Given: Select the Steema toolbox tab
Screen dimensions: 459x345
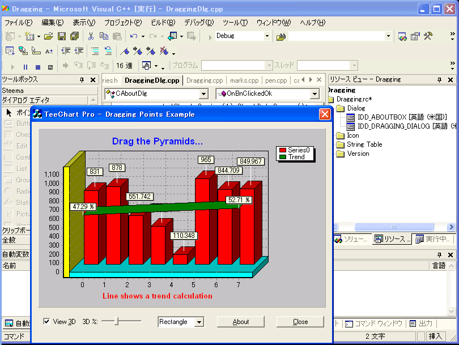Looking at the screenshot, I should [49, 91].
